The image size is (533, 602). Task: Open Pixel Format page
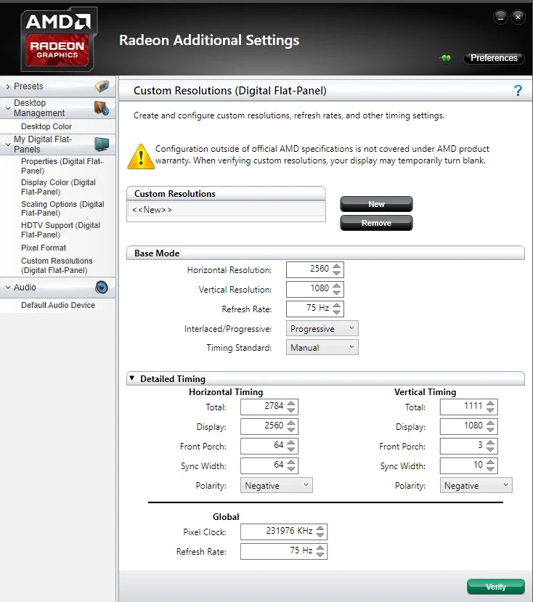(44, 248)
